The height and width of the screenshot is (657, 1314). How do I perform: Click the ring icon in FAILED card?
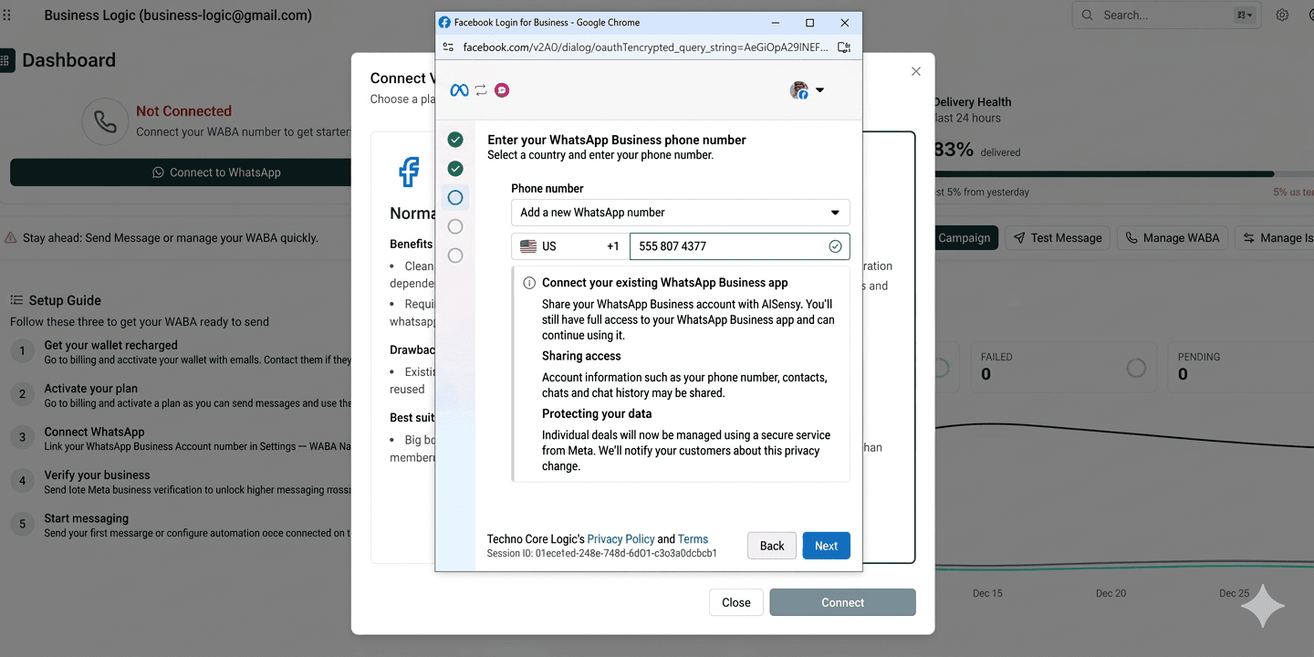click(x=1136, y=368)
